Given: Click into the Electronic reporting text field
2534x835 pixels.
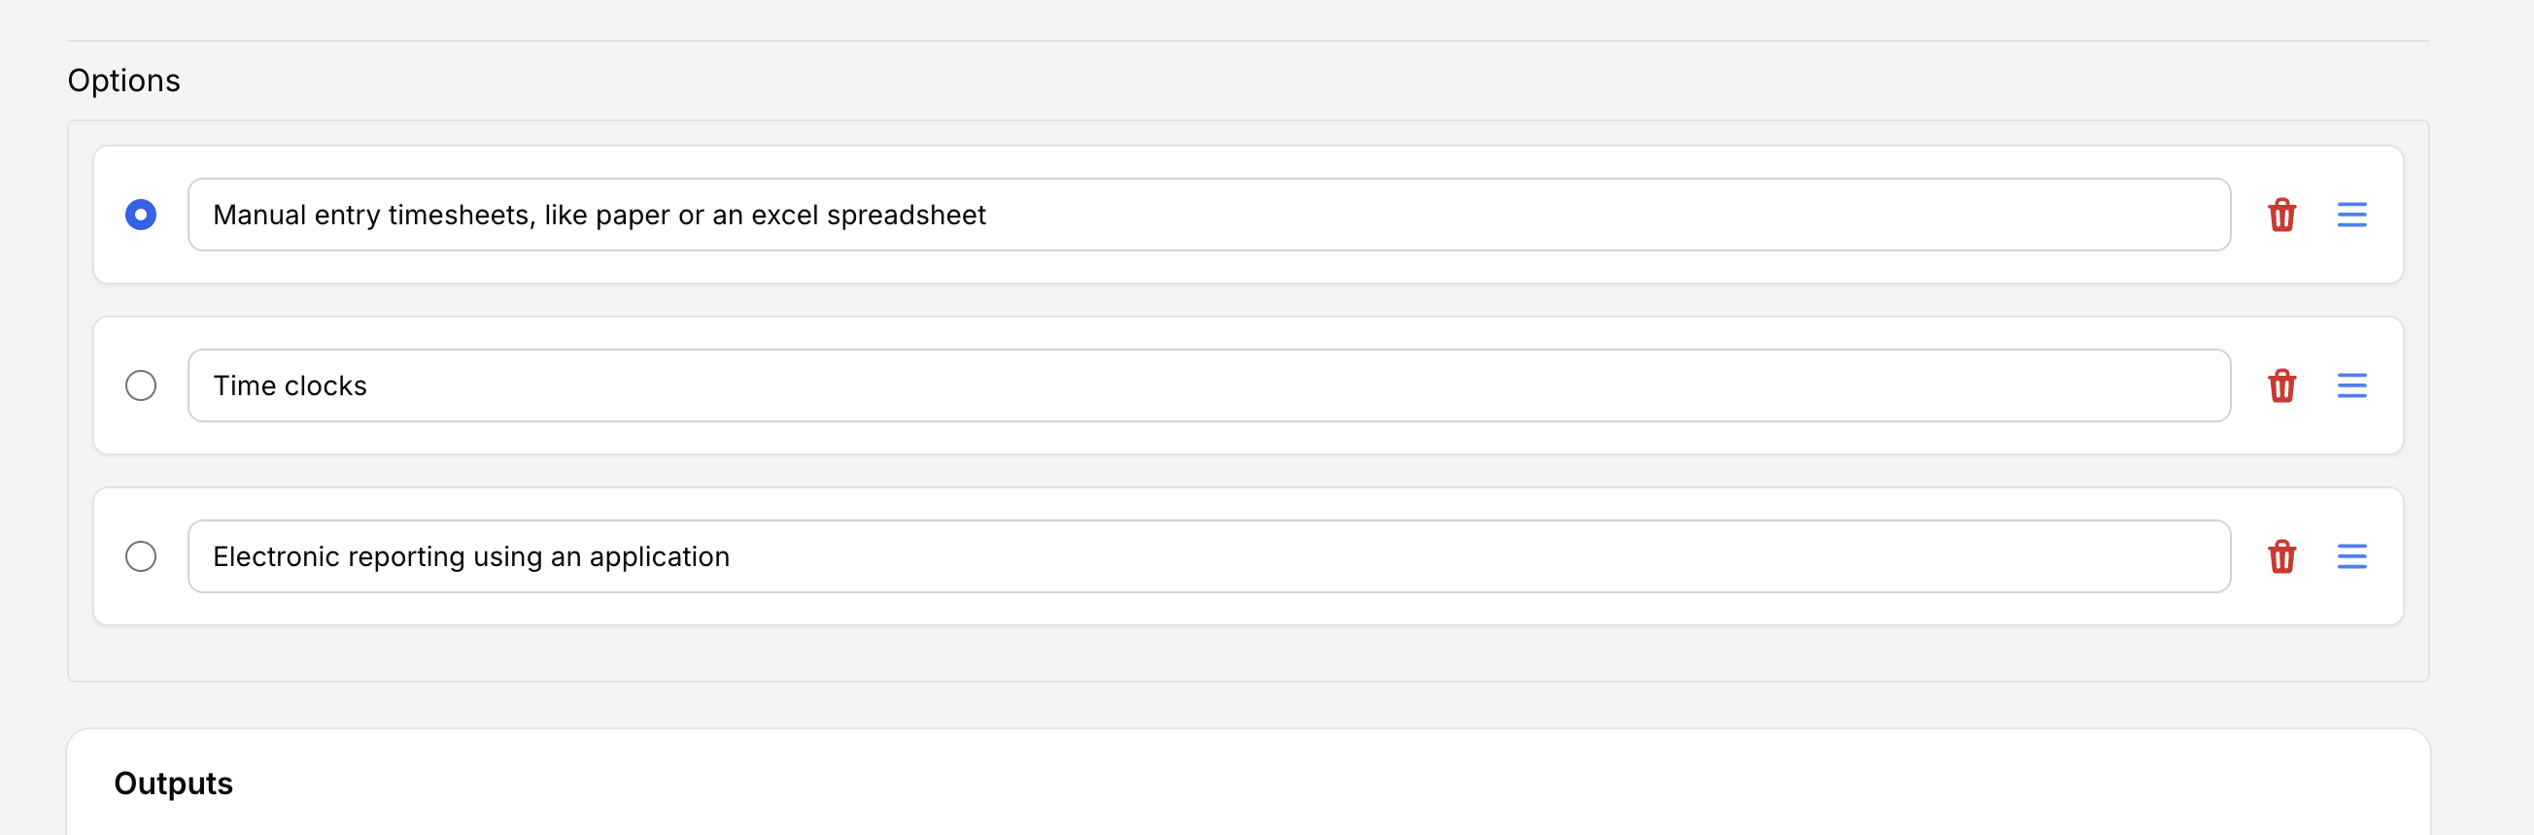Looking at the screenshot, I should pos(1208,556).
